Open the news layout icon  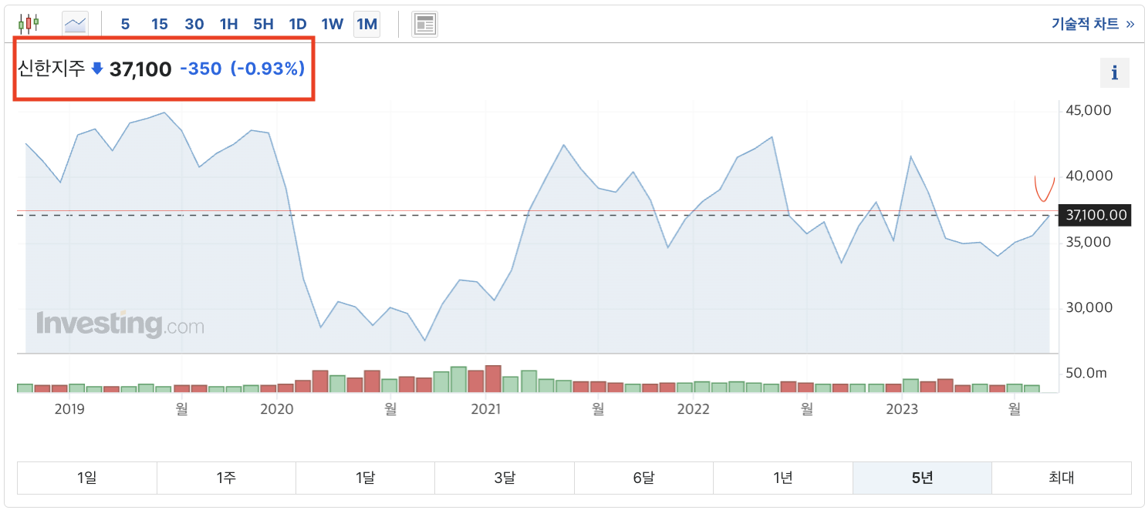point(424,24)
